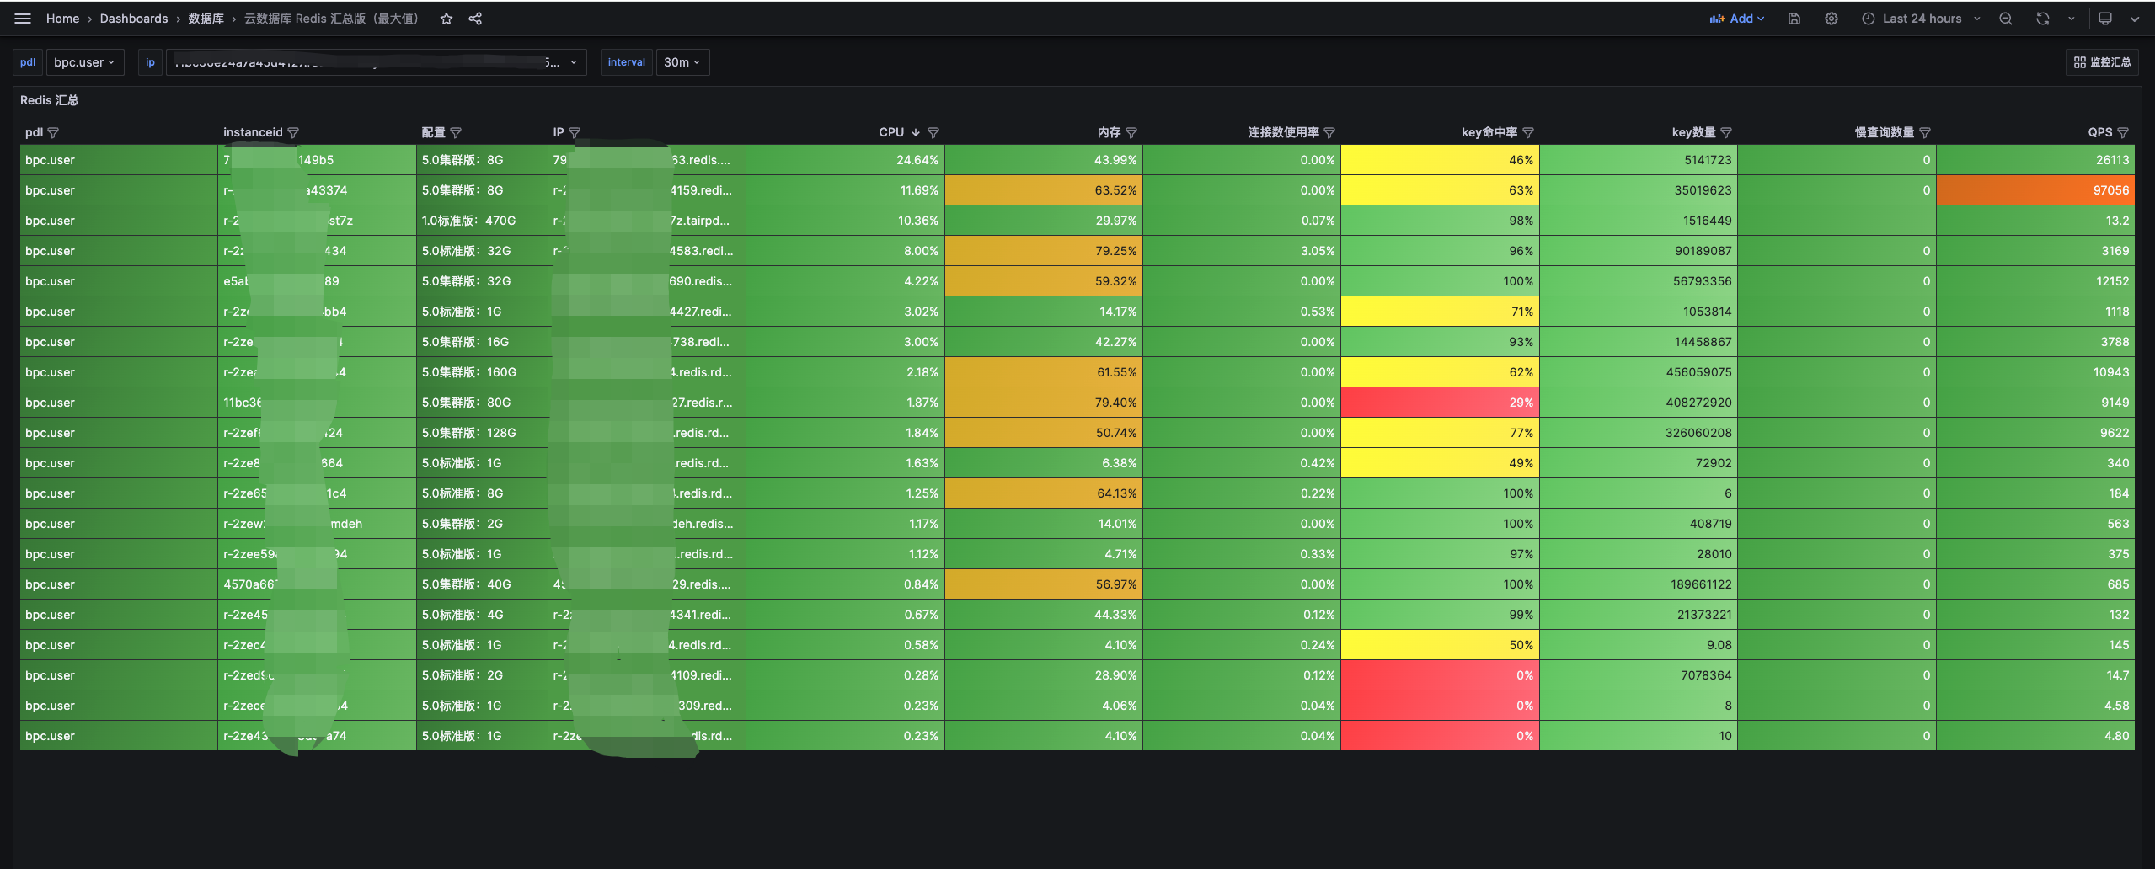
Task: Open the hamburger navigation menu
Action: coord(23,19)
